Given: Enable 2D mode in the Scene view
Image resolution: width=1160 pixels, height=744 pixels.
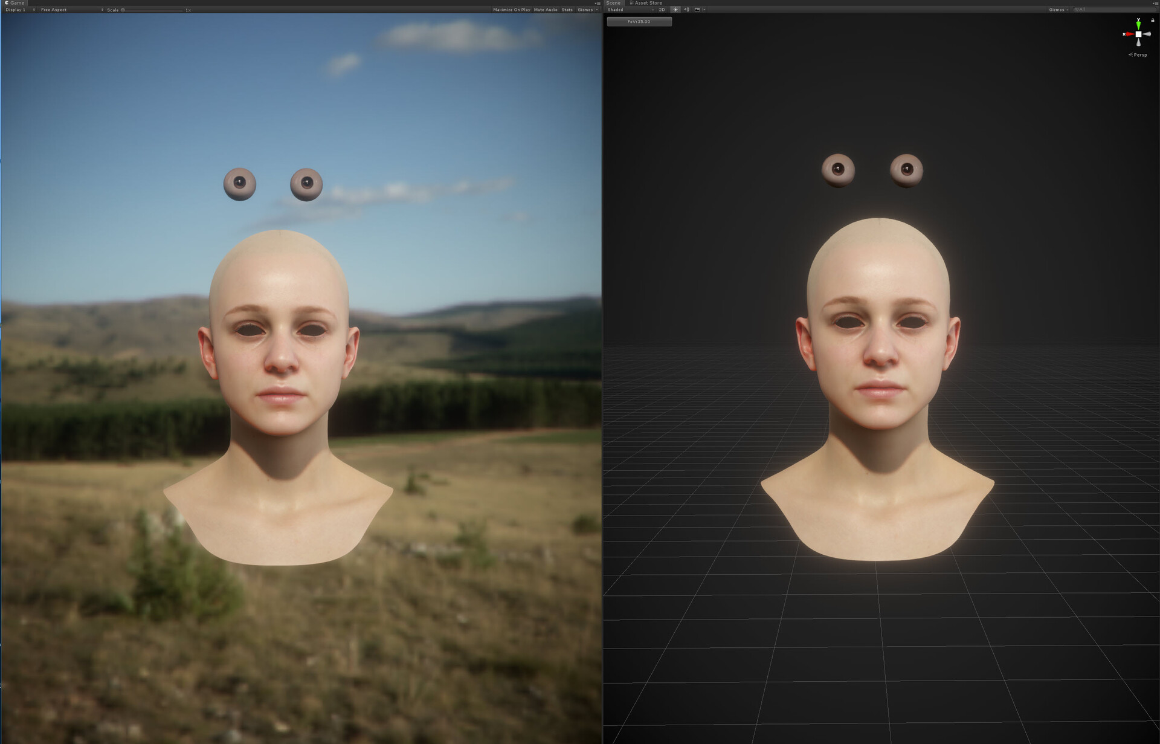Looking at the screenshot, I should coord(662,10).
